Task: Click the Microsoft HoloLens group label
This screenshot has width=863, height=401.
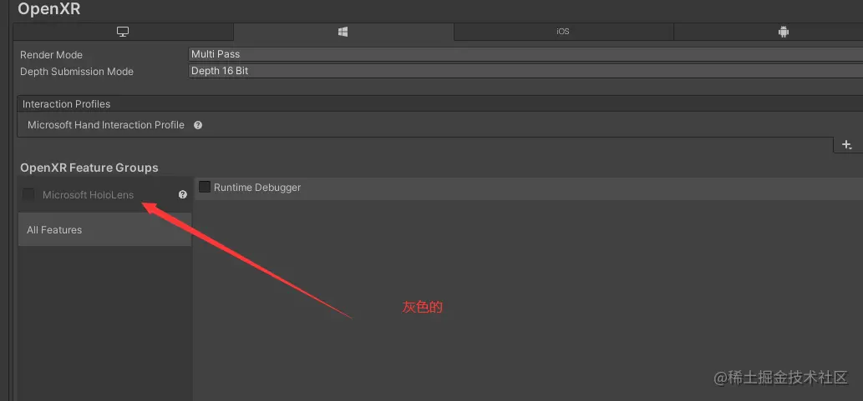Action: 88,195
